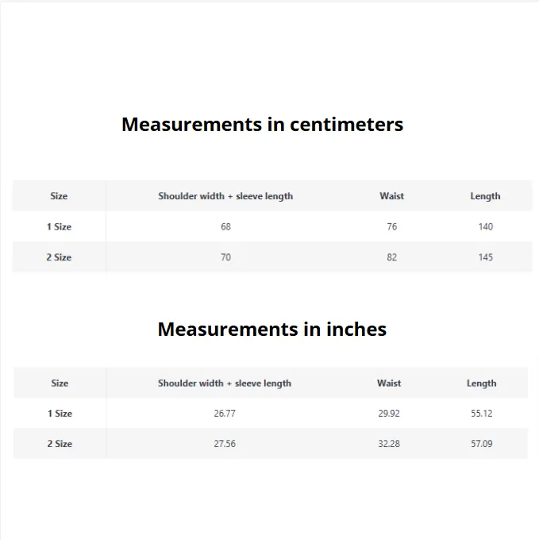Select the Size header in centimeters table
539x540 pixels.
tap(59, 196)
